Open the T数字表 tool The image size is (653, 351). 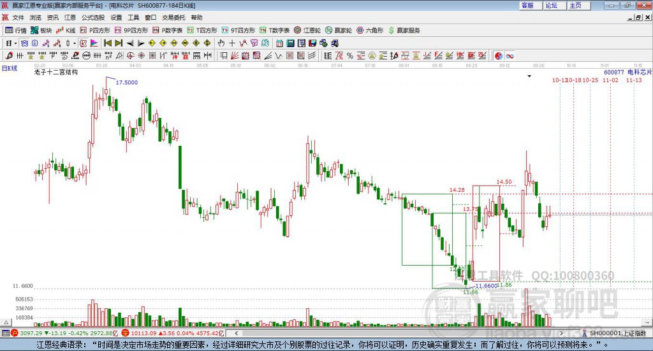click(274, 31)
